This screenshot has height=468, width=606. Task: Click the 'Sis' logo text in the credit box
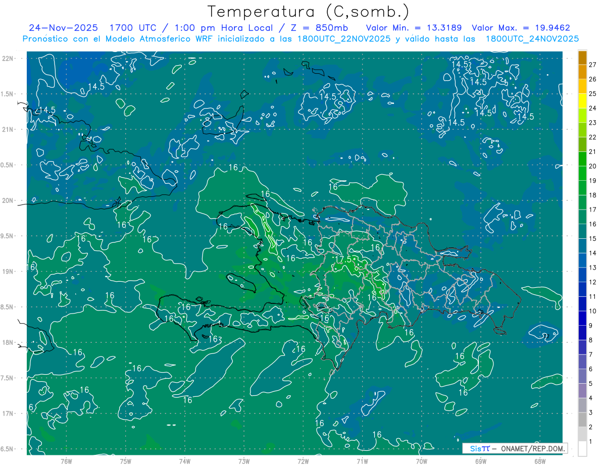(475, 448)
